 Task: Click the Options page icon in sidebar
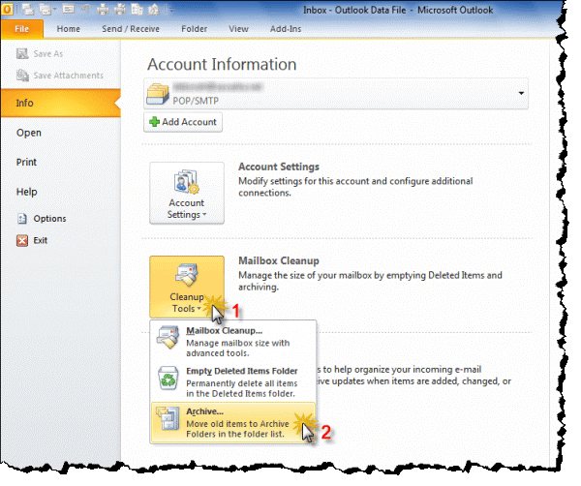tap(22, 219)
